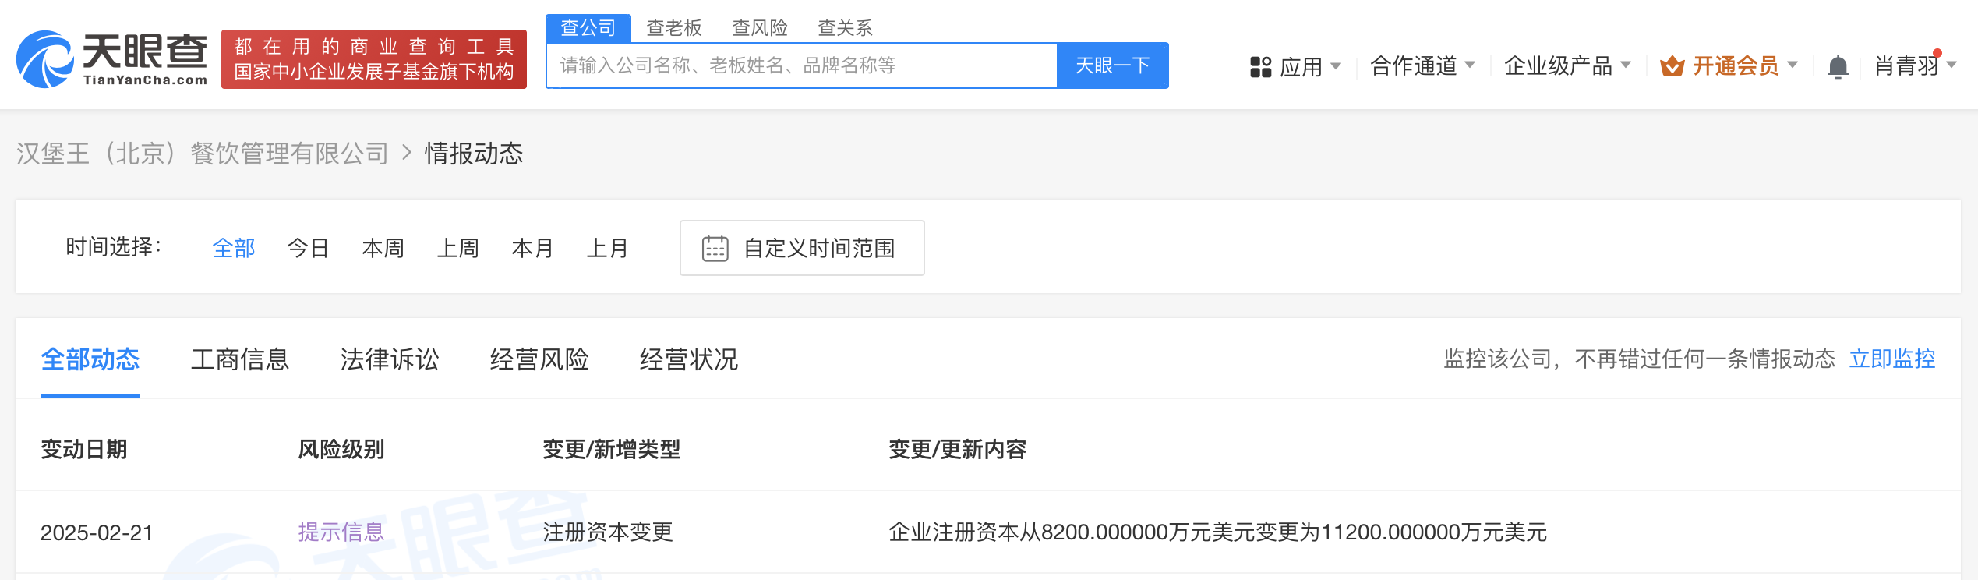The height and width of the screenshot is (580, 1978).
Task: Expand the 合作通道 dropdown
Action: point(1422,65)
